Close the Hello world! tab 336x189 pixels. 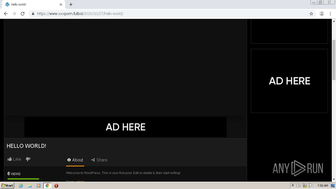coord(61,4)
